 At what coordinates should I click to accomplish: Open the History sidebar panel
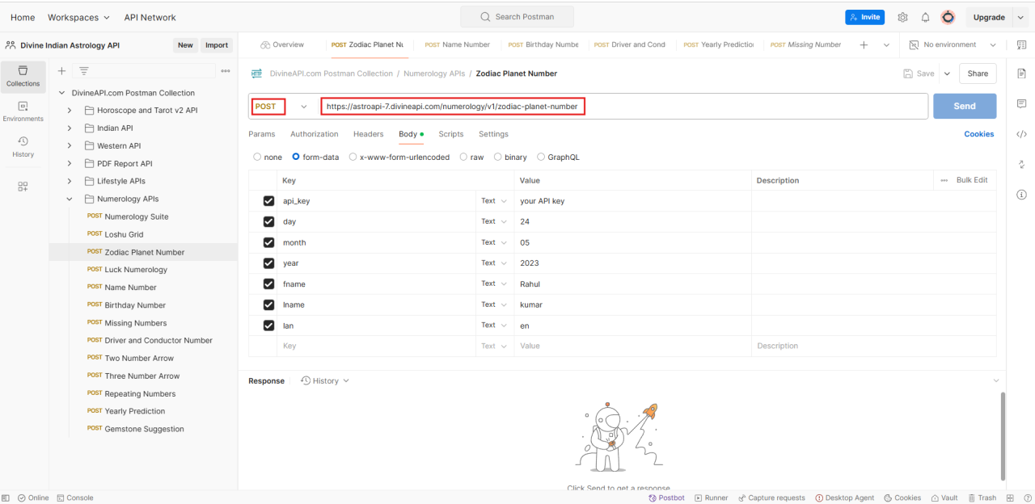(x=23, y=147)
